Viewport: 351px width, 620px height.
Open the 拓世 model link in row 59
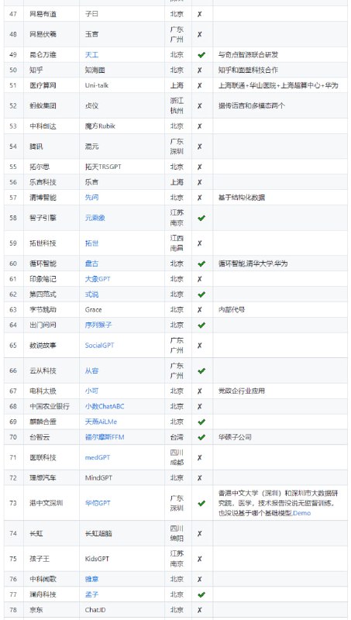(x=91, y=243)
